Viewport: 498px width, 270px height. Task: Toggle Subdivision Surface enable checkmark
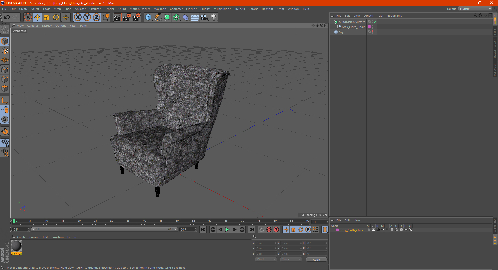point(375,22)
